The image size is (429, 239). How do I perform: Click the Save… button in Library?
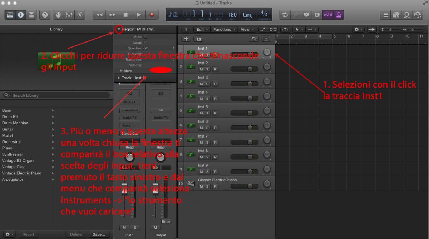coord(99,234)
